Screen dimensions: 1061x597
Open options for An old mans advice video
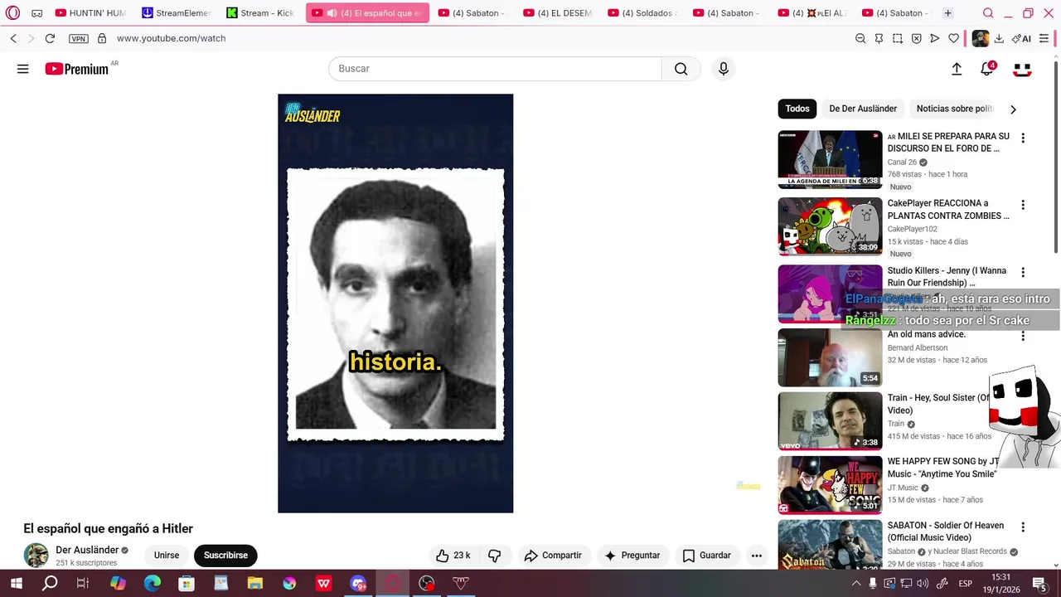pos(1023,336)
